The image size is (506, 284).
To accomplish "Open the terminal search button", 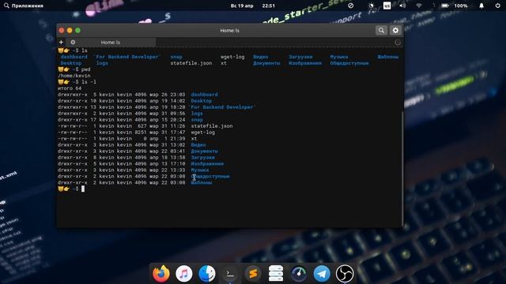I will [381, 30].
